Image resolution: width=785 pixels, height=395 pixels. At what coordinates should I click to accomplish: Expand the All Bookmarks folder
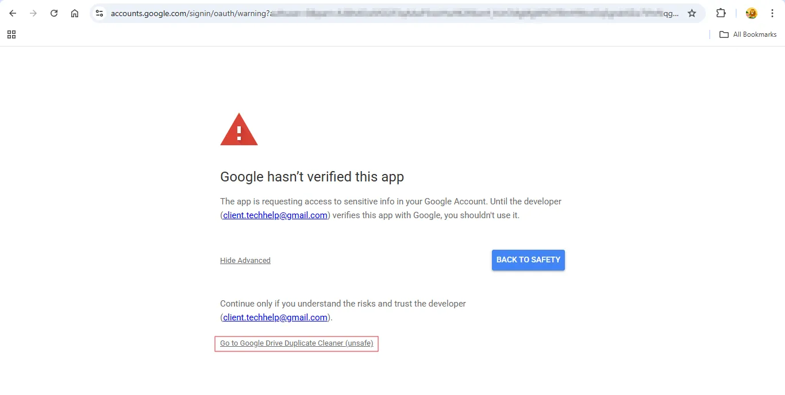coord(748,34)
